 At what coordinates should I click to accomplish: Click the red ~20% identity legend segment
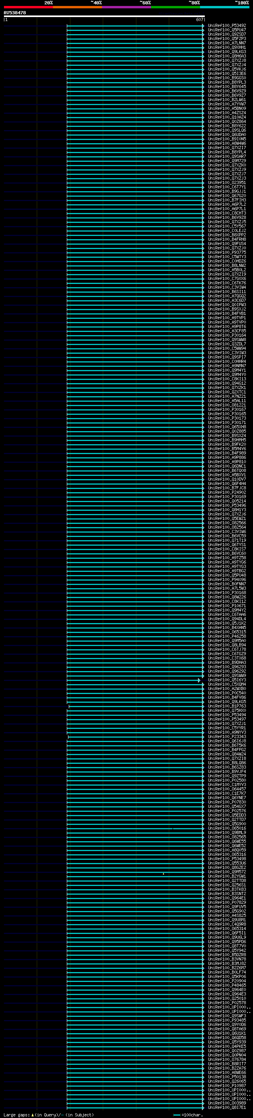(x=28, y=7)
